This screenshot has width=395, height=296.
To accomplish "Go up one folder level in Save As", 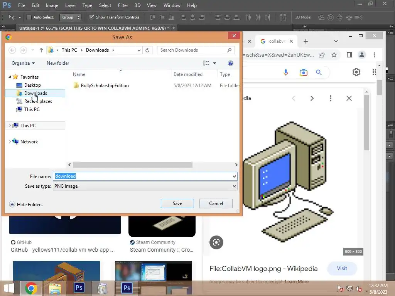I will 41,50.
